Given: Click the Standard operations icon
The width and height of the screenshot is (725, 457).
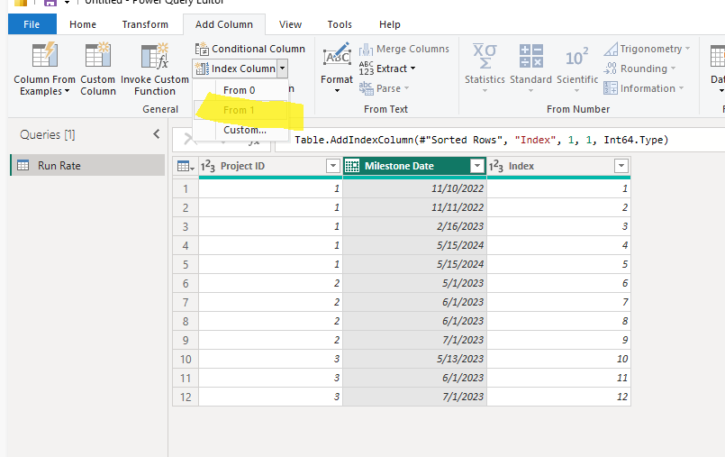Looking at the screenshot, I should tap(530, 56).
